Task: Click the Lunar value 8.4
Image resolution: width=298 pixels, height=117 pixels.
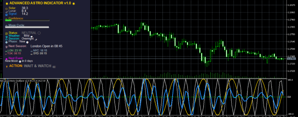Action: pyautogui.click(x=24, y=11)
